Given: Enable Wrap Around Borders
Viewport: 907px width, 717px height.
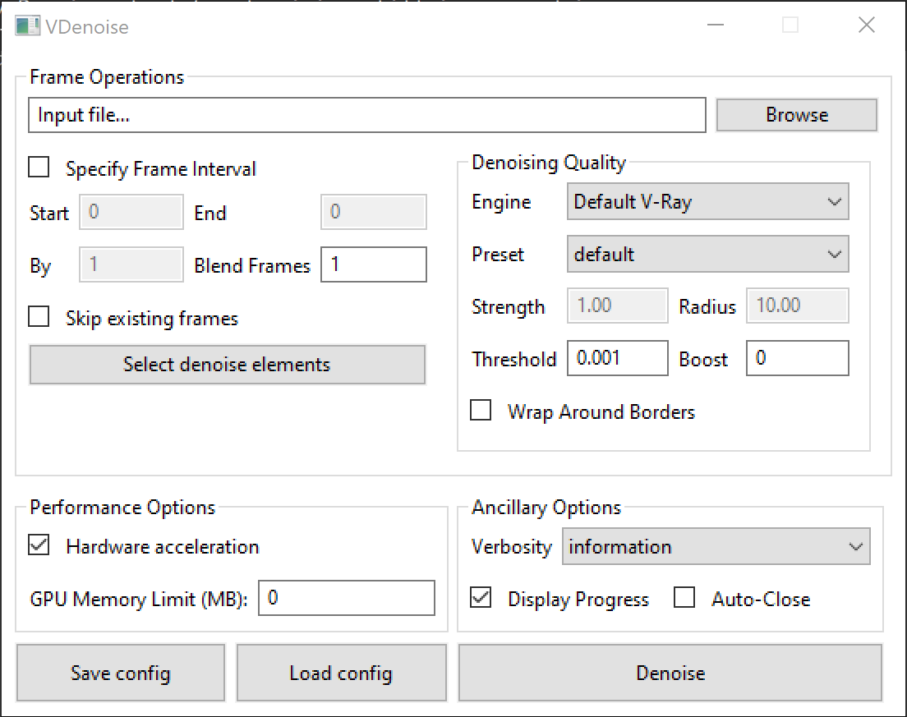Looking at the screenshot, I should tap(481, 410).
